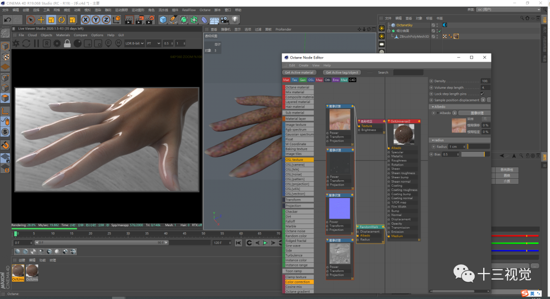This screenshot has height=299, width=550.
Task: Click the pick focus F icon
Action: (108, 43)
